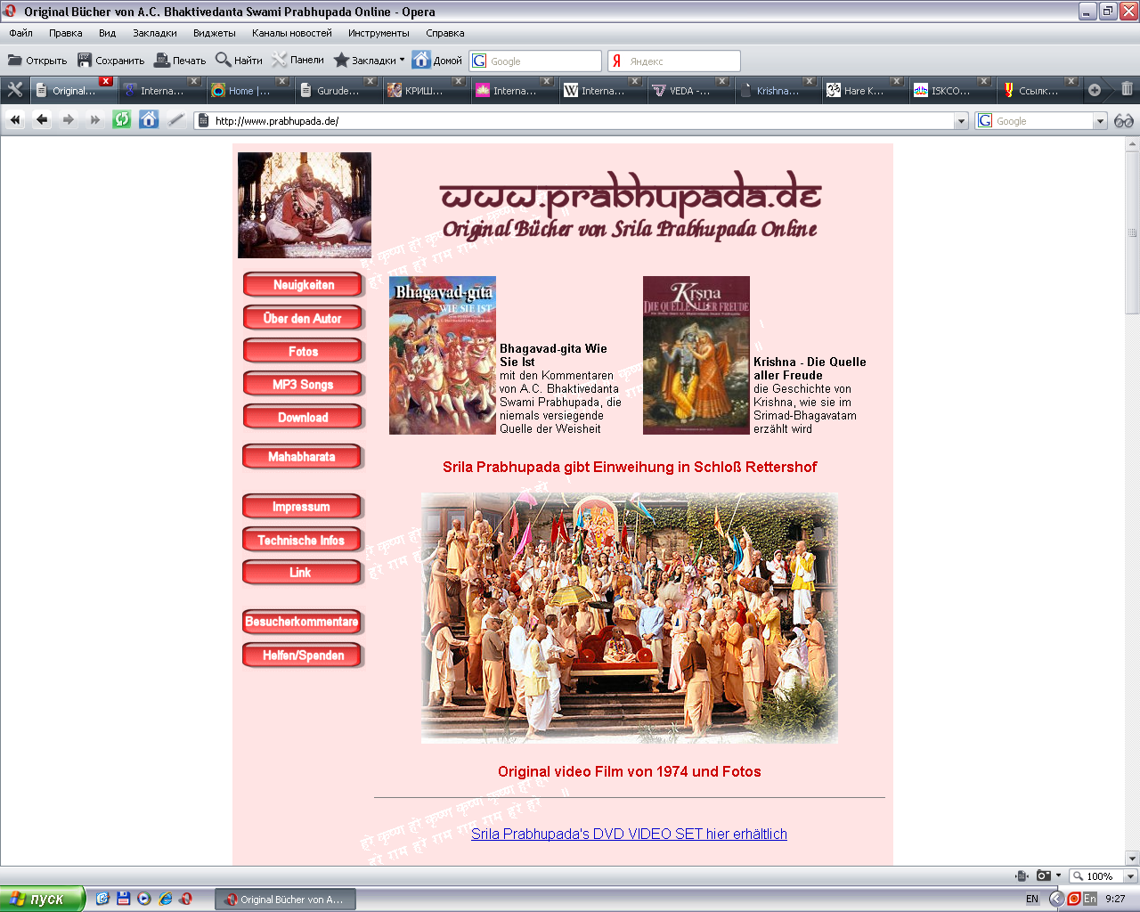Switch to the Home tab
1140x912 pixels.
tap(248, 90)
